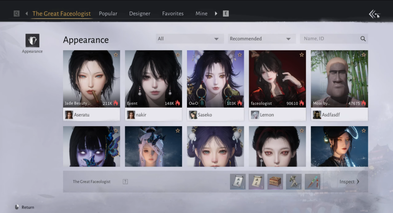This screenshot has width=393, height=213.
Task: Click the E key next-tab icon
Action: pos(226,13)
